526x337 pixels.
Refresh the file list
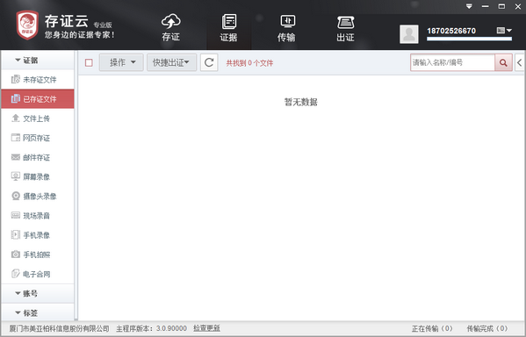click(209, 62)
